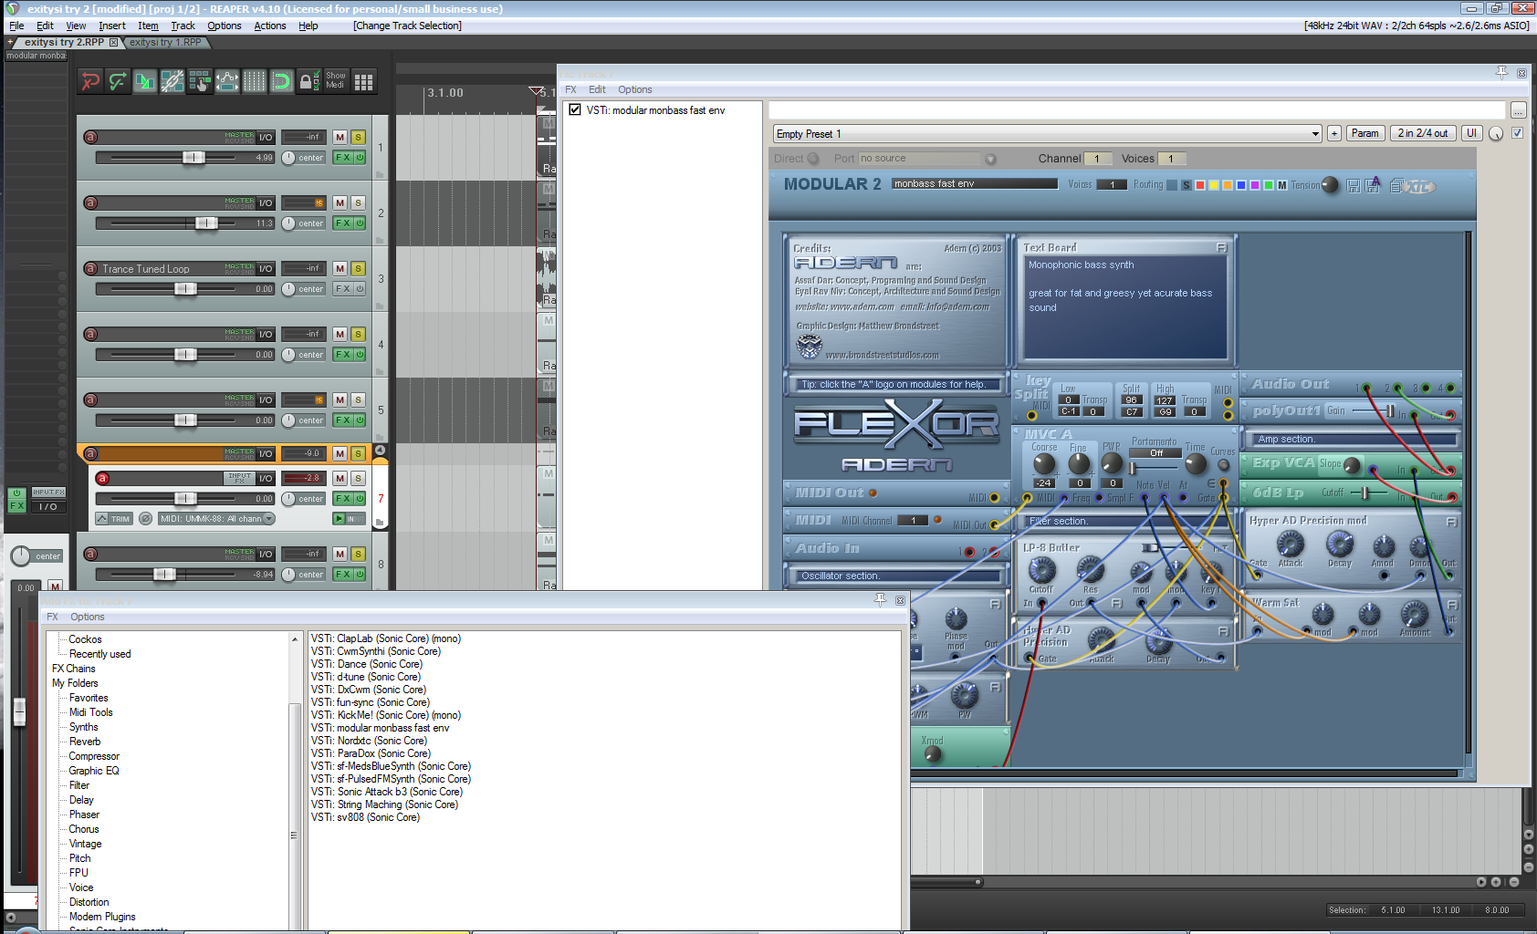1537x934 pixels.
Task: Click the Show Media toolbar button
Action: click(336, 81)
